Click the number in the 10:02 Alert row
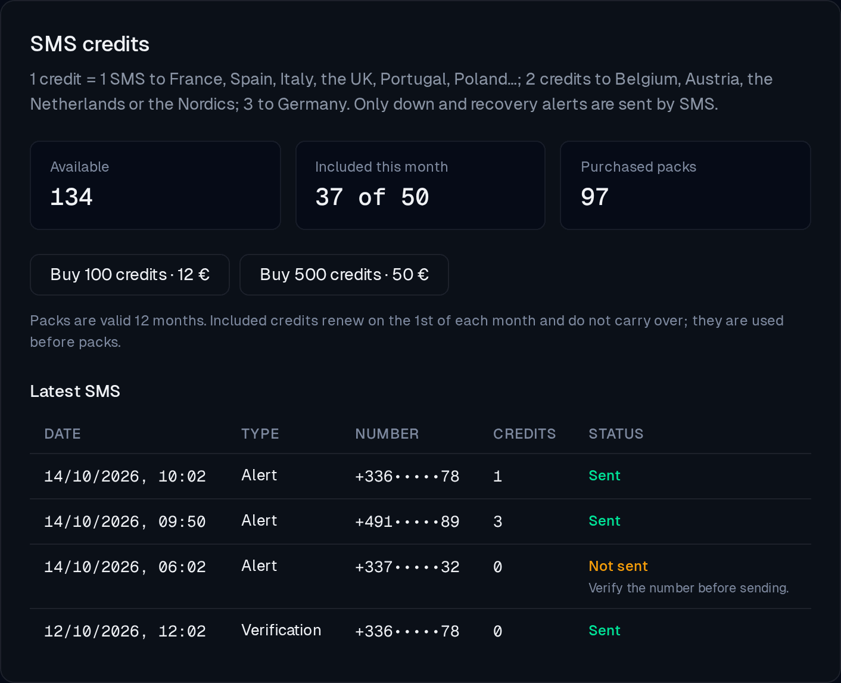The image size is (841, 683). click(x=407, y=476)
